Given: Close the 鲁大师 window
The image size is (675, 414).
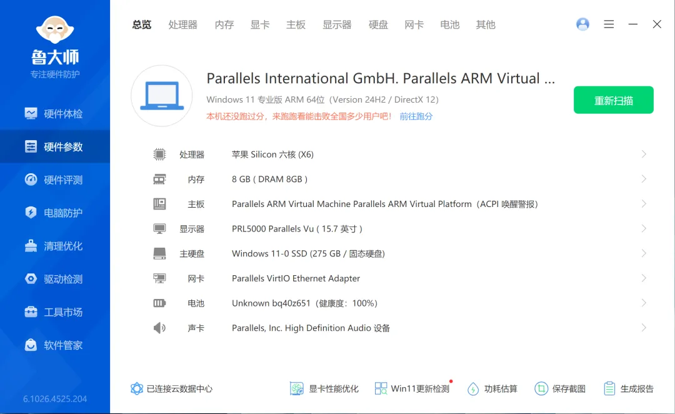Looking at the screenshot, I should coord(657,24).
